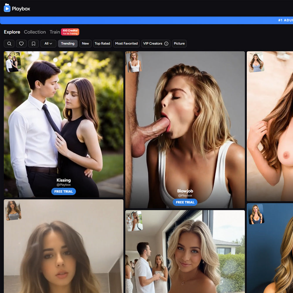Expand the All dropdown filter

(x=48, y=44)
